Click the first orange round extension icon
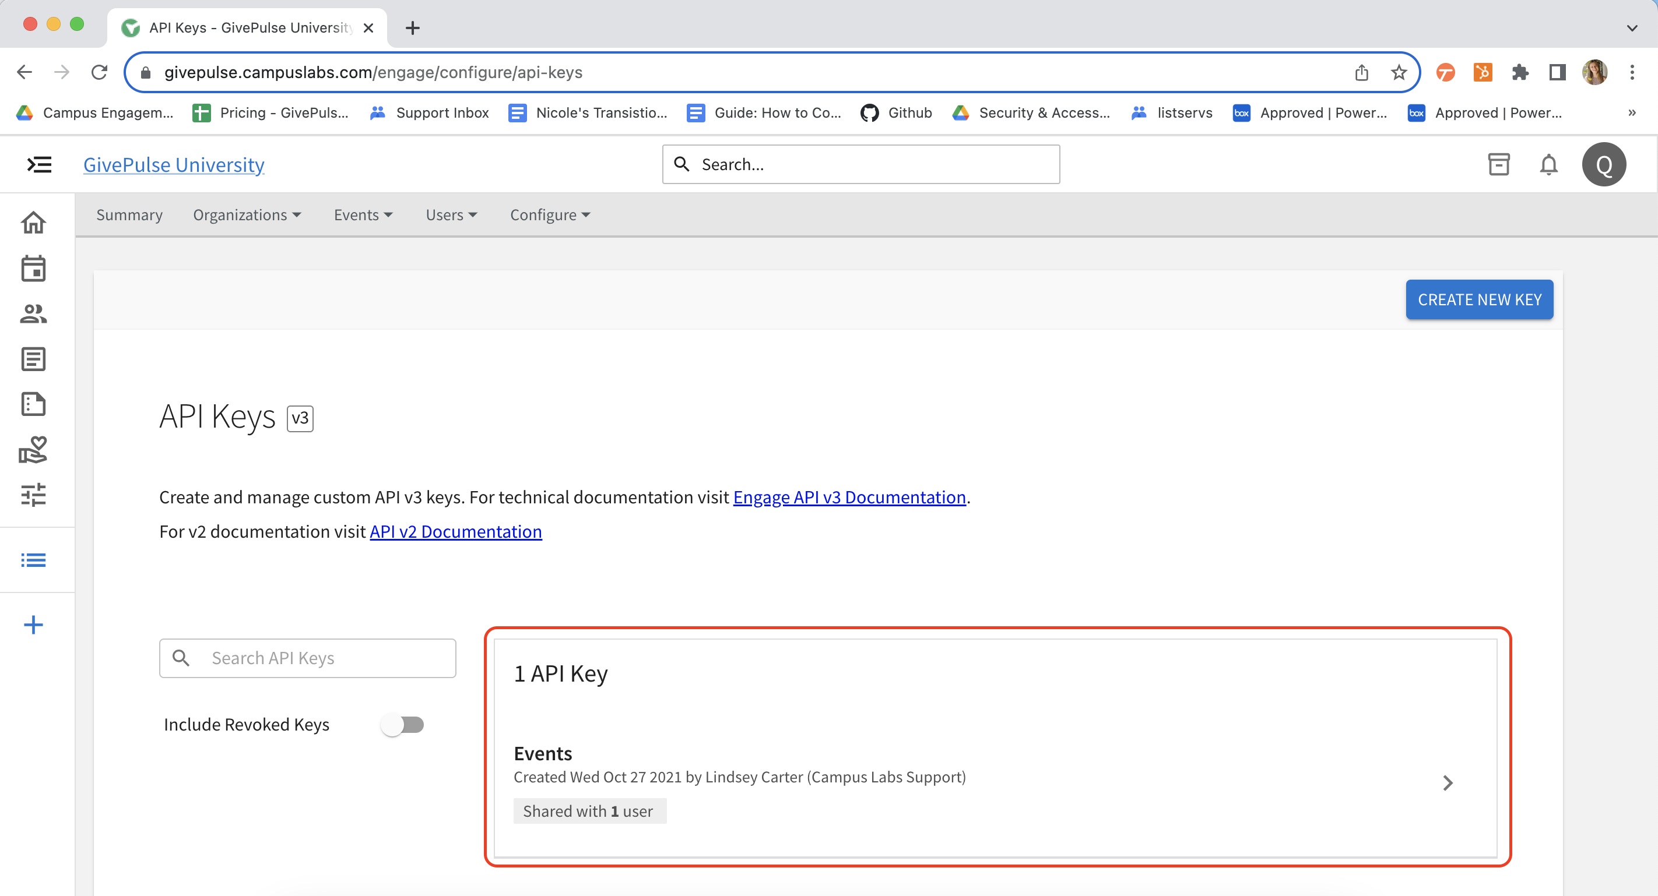The image size is (1658, 896). tap(1446, 72)
